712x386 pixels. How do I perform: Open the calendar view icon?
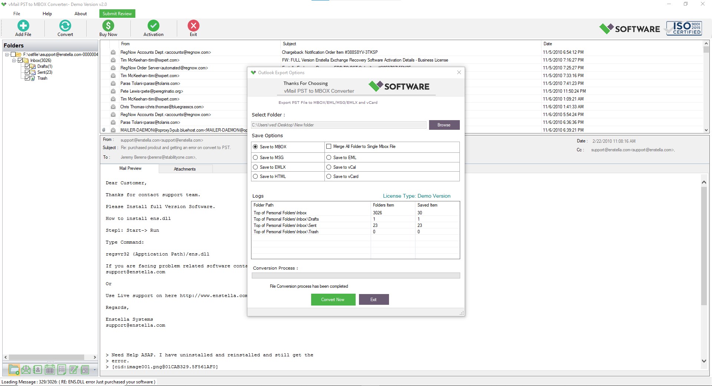pos(50,370)
